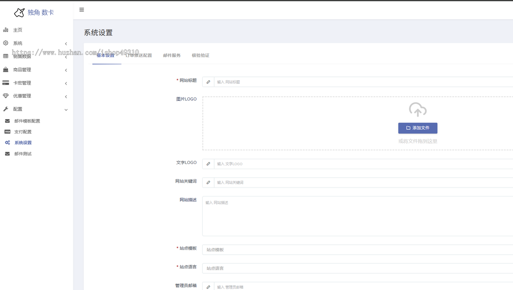Open the 站点模板 dropdown
This screenshot has height=290, width=513.
pyautogui.click(x=357, y=249)
